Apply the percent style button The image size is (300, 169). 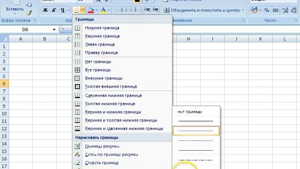tap(267, 10)
